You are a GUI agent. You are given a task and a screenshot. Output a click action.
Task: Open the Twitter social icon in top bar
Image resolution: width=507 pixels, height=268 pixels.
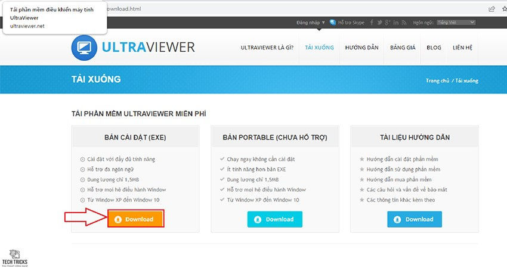point(379,22)
